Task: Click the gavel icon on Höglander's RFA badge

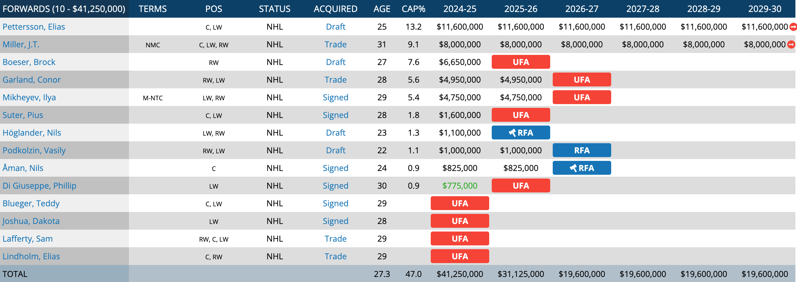Action: coord(512,133)
